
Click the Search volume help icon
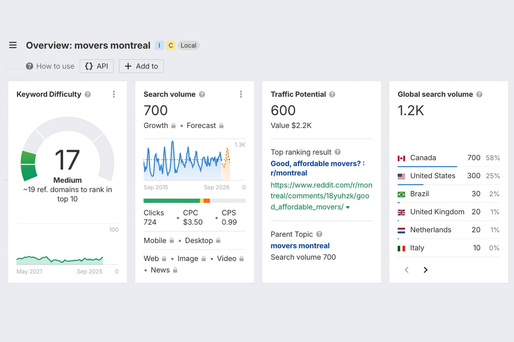click(x=202, y=95)
